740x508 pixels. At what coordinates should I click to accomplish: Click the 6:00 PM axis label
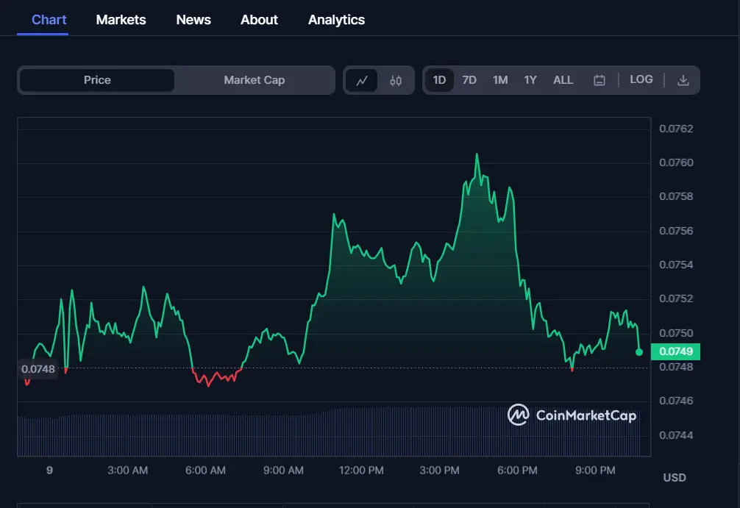point(517,471)
